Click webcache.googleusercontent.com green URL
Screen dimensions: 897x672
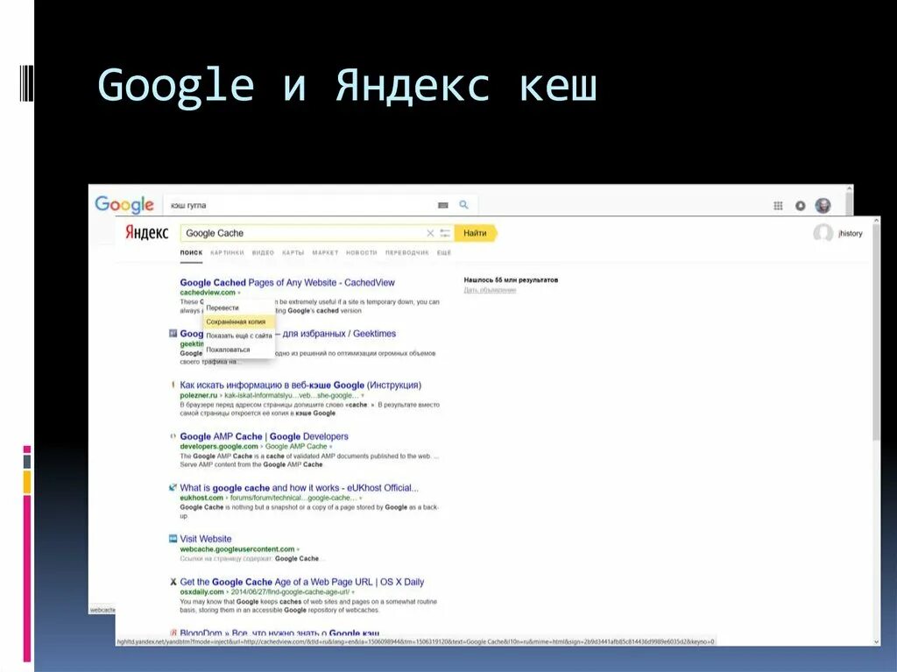pyautogui.click(x=237, y=549)
